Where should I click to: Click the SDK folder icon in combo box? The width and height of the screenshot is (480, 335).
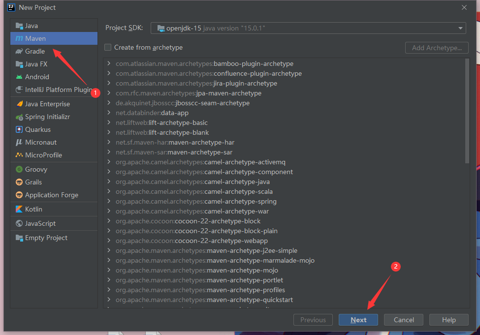coord(161,28)
